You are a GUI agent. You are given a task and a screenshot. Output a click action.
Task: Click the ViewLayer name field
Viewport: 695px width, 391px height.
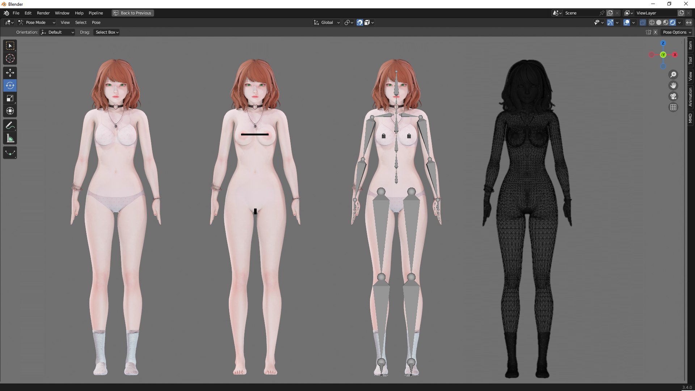[x=656, y=13]
